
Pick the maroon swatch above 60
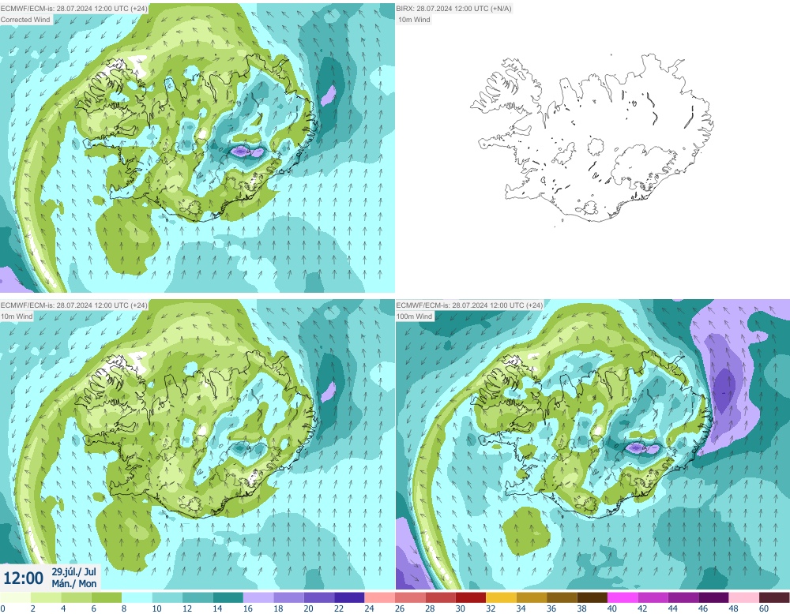tap(774, 597)
